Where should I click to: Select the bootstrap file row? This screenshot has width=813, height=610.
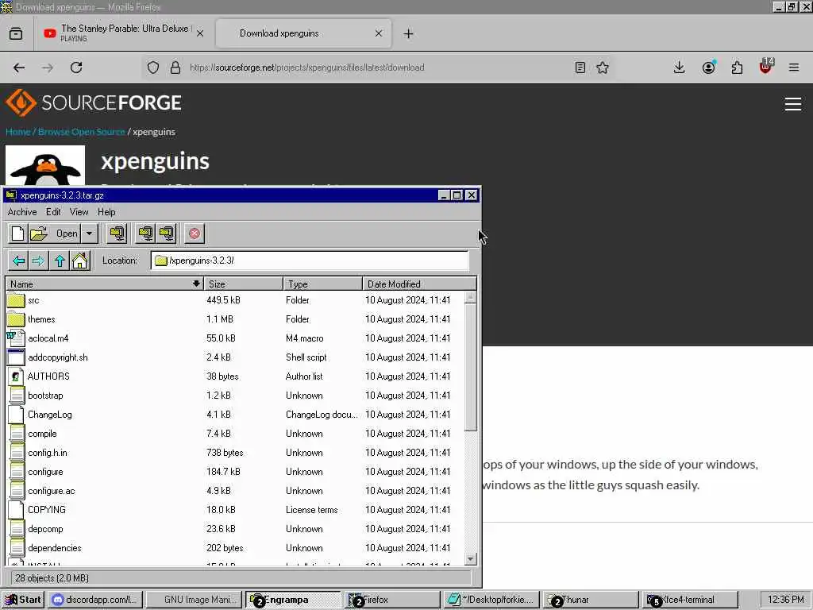235,396
